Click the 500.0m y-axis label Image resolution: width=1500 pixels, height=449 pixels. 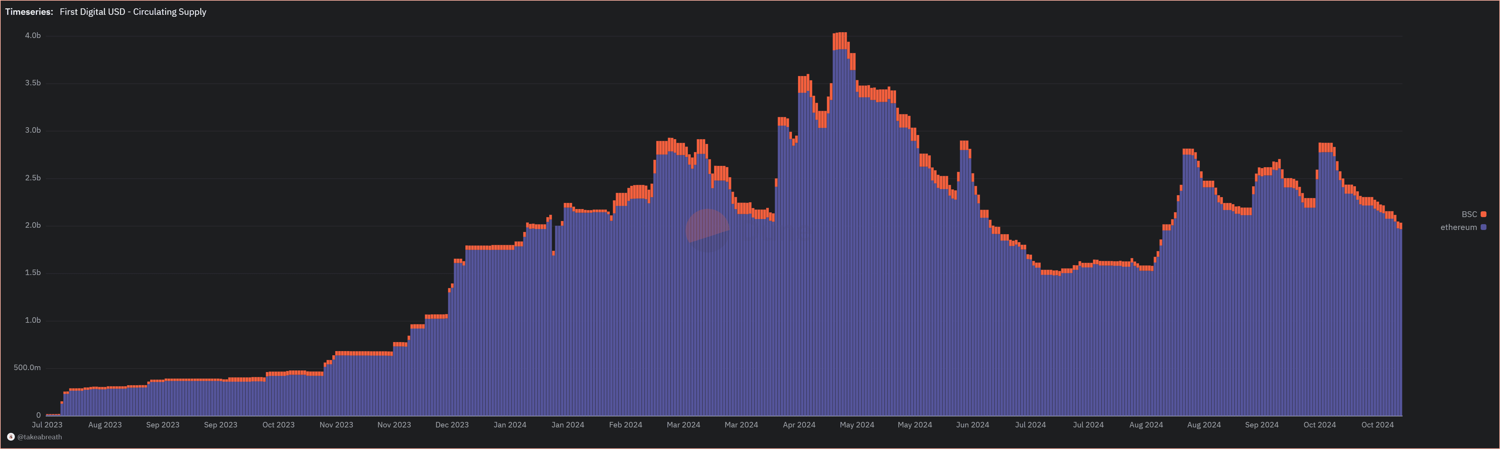(27, 368)
